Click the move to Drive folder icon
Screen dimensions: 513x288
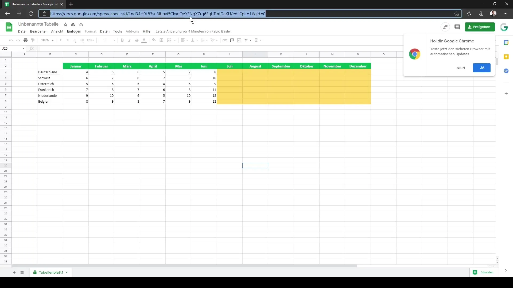[x=73, y=25]
